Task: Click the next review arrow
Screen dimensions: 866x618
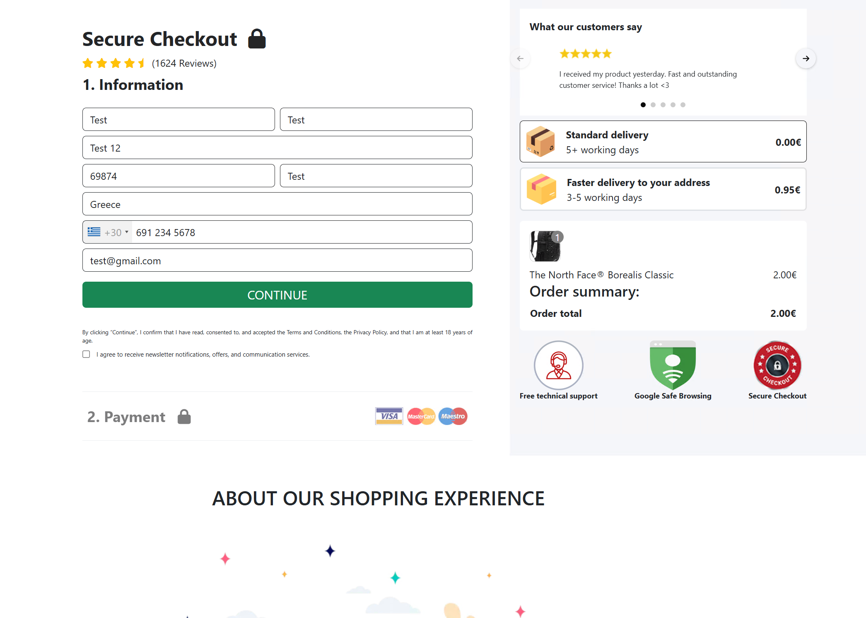Action: (806, 58)
